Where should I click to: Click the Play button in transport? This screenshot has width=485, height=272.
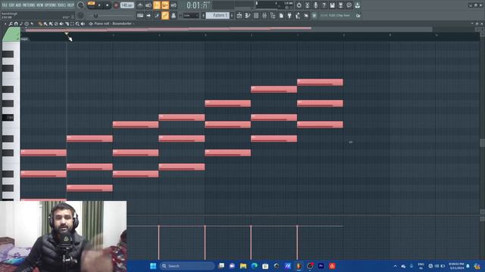[99, 5]
